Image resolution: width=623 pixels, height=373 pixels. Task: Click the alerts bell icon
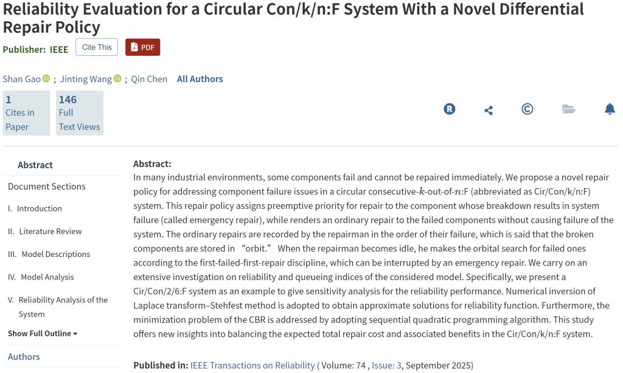point(610,109)
